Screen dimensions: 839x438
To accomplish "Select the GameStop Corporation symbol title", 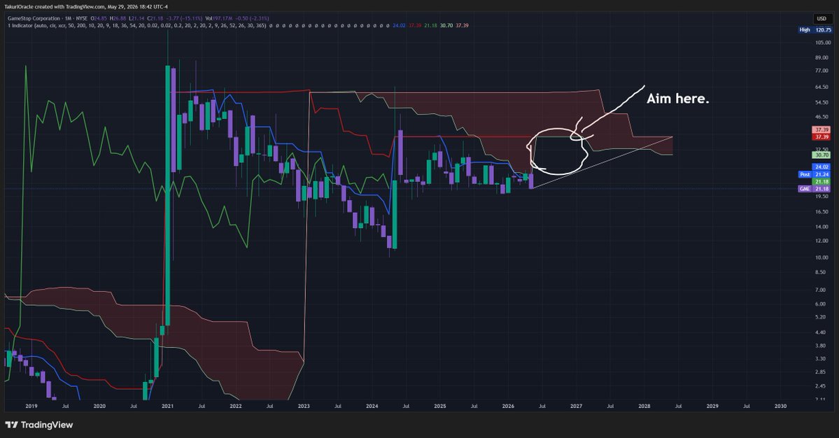I will (x=34, y=18).
